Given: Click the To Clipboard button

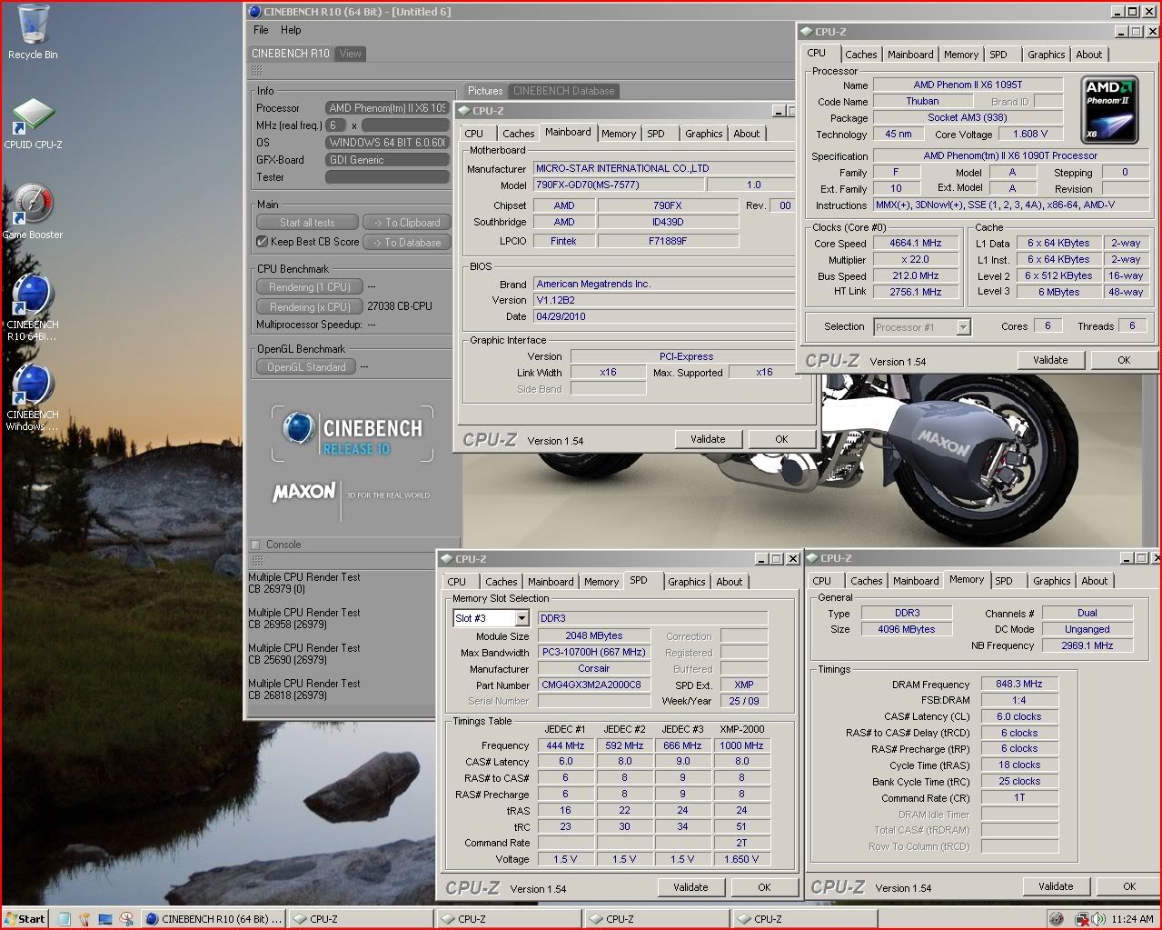Looking at the screenshot, I should point(407,223).
